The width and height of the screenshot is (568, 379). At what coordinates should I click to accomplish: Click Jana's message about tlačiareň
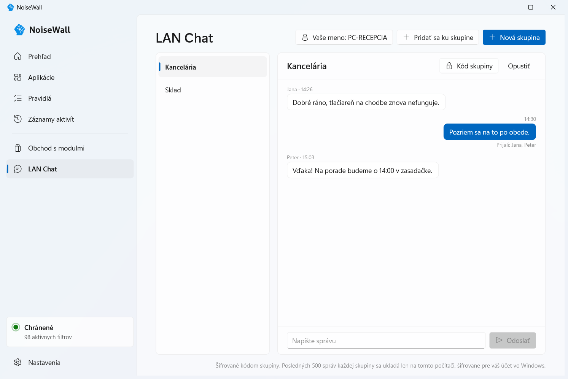coord(366,102)
